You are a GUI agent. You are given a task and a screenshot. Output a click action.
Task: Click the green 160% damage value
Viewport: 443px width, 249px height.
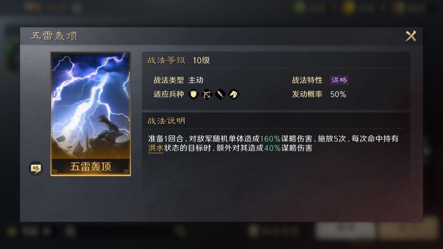tap(270, 138)
